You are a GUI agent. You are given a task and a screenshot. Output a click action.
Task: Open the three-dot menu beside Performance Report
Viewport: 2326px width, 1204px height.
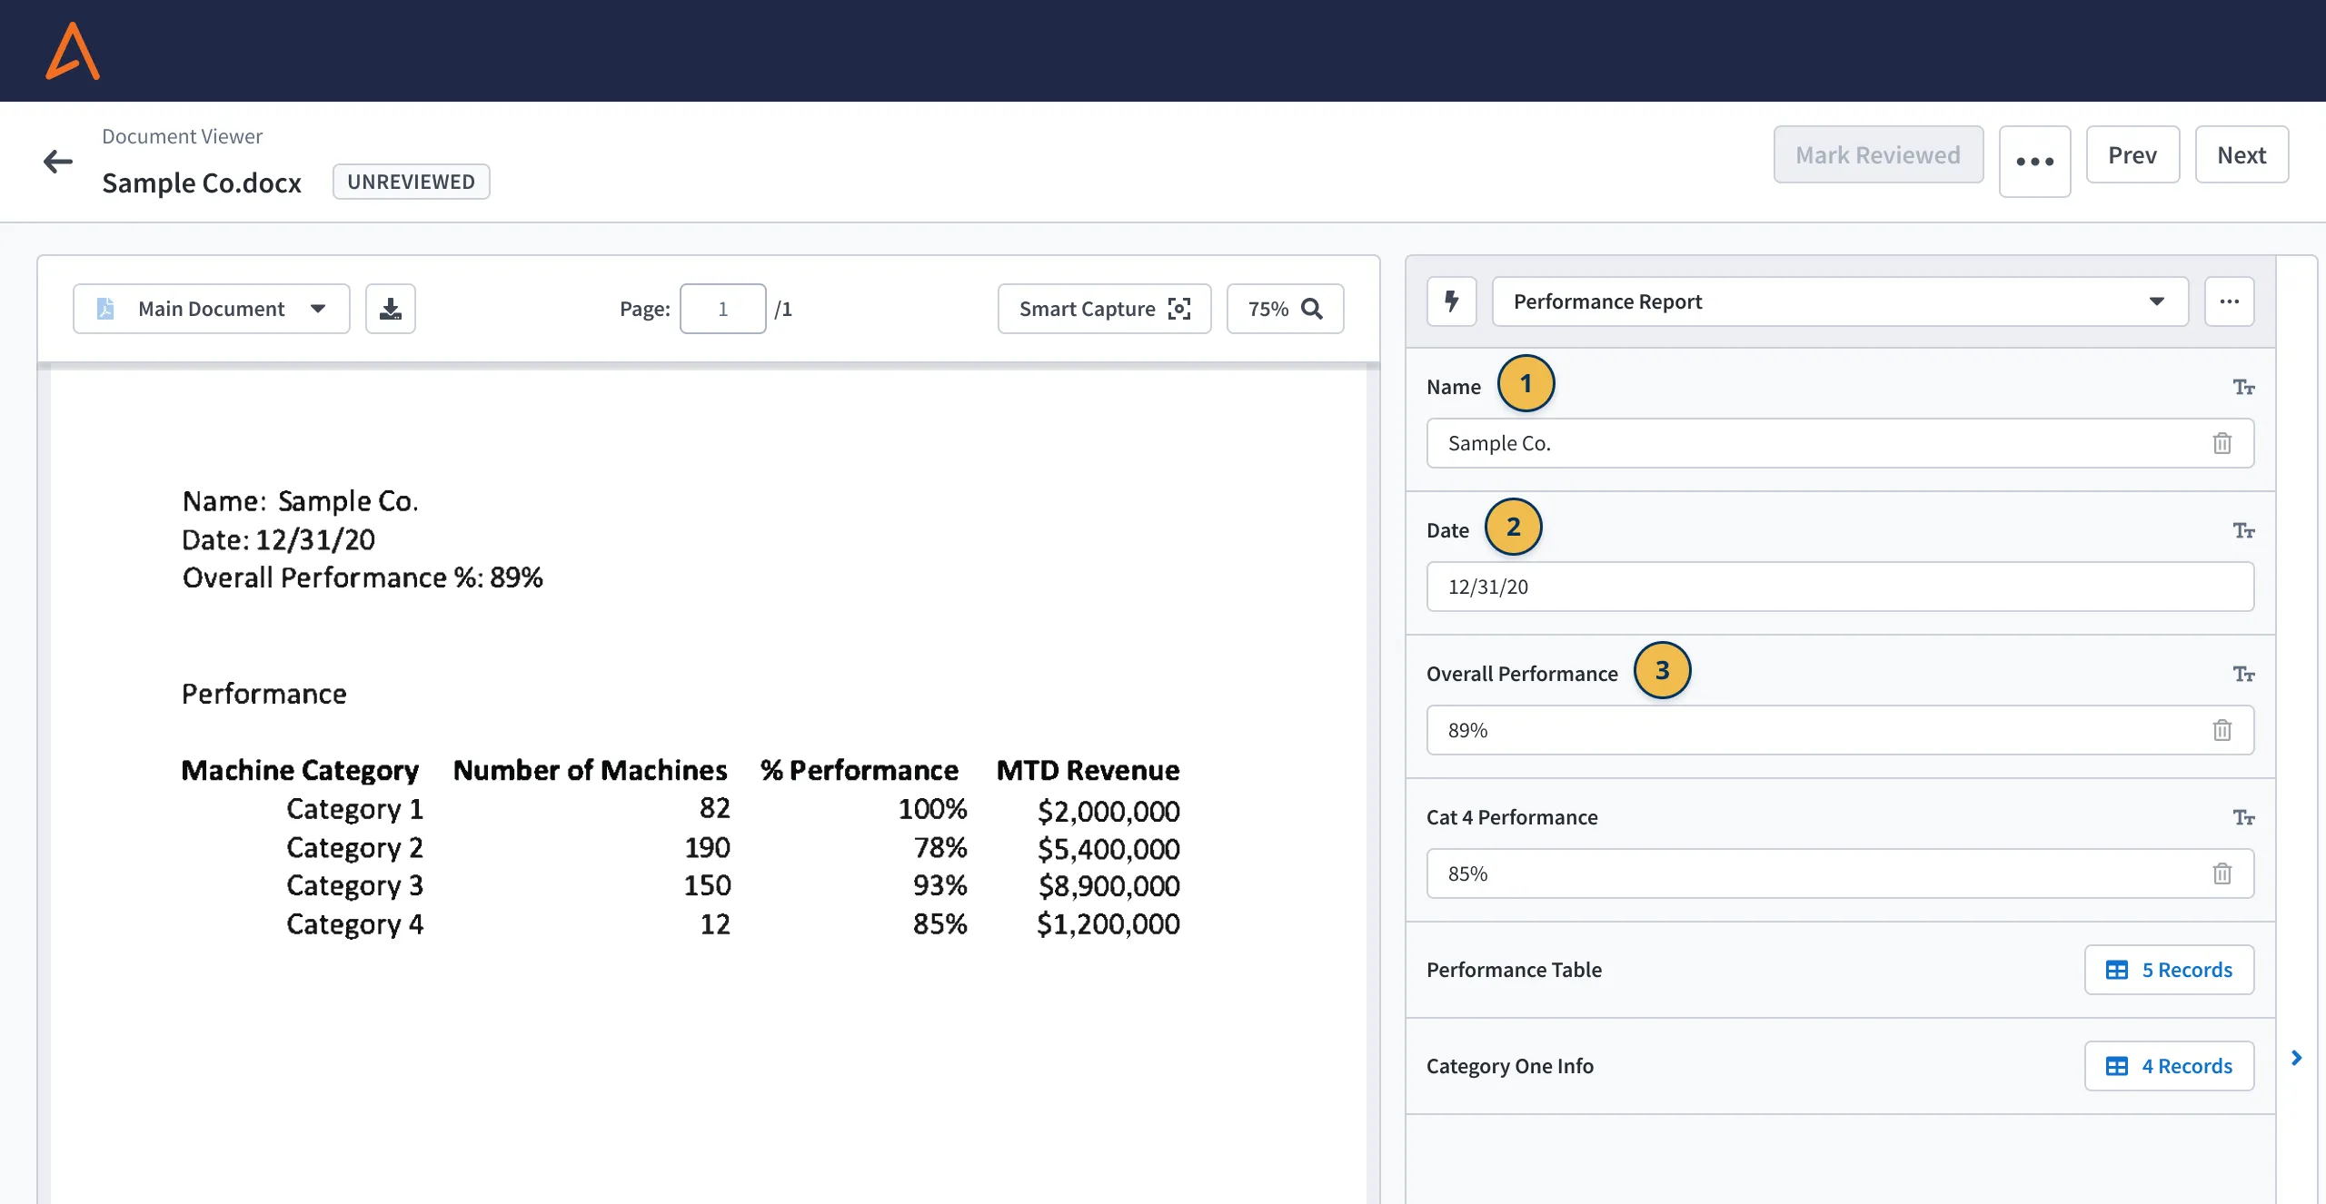(x=2230, y=301)
